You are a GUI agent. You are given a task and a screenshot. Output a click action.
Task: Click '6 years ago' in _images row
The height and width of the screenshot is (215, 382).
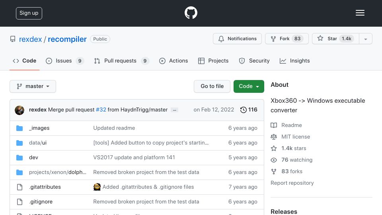tap(243, 128)
